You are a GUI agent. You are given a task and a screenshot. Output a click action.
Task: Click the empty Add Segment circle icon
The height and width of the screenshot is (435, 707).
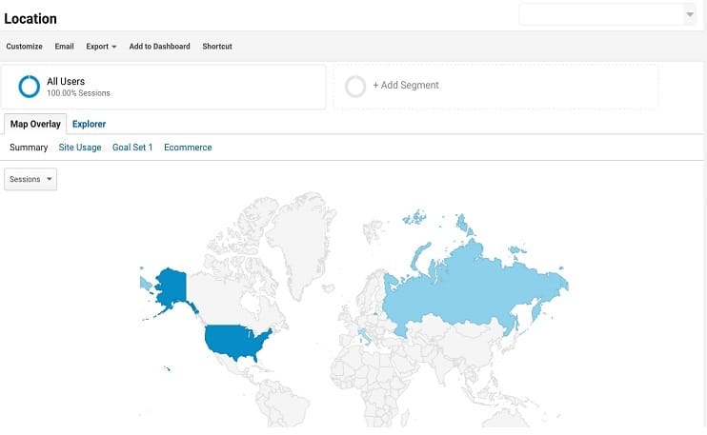click(355, 87)
